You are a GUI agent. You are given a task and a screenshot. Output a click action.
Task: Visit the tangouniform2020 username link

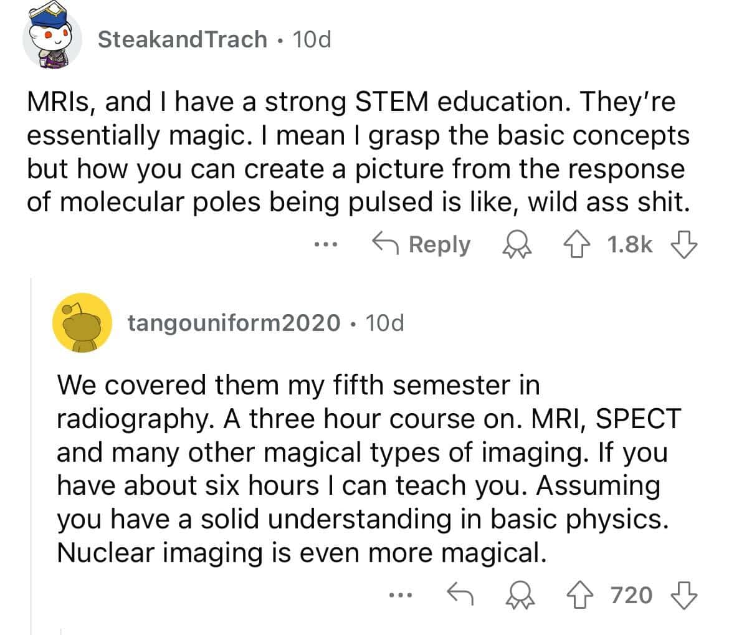click(234, 322)
